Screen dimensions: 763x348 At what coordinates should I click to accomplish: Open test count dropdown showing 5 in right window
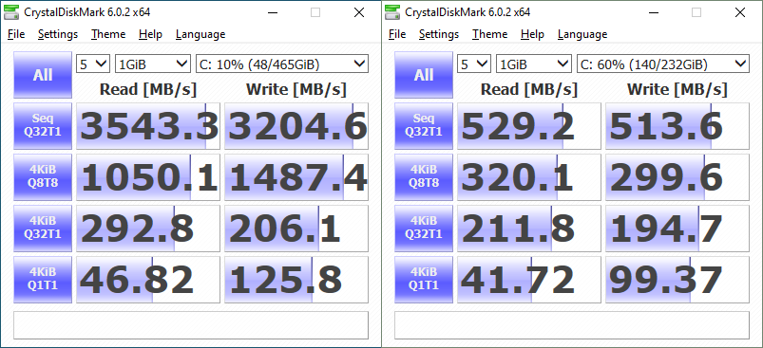tap(474, 64)
